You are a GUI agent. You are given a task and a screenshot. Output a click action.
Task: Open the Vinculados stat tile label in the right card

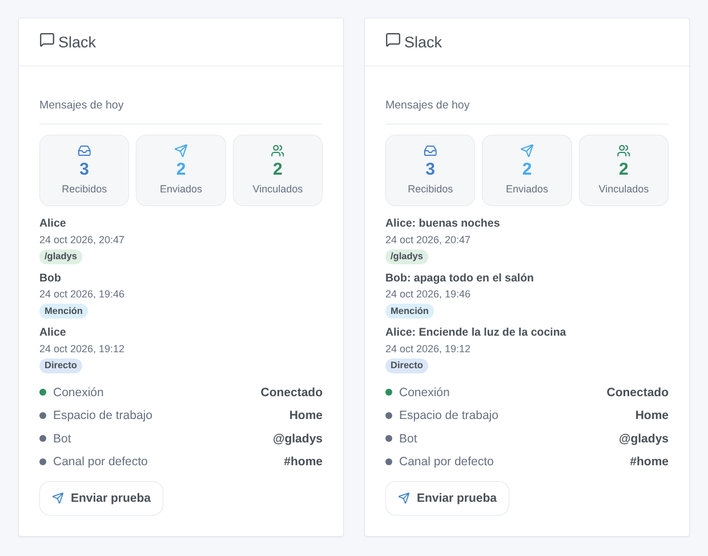tap(623, 189)
